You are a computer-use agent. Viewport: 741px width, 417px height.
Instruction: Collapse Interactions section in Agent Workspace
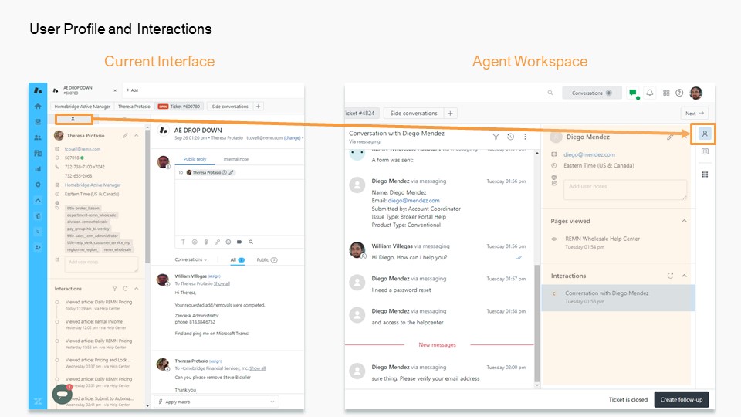(684, 276)
